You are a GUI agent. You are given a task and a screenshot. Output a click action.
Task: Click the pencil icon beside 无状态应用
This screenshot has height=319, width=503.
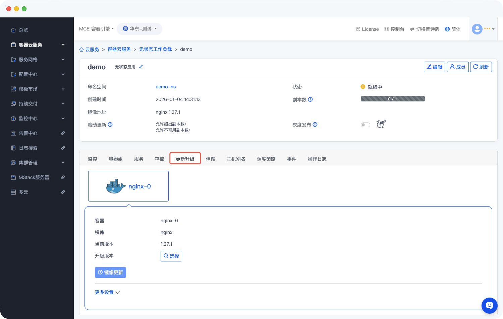click(x=141, y=67)
